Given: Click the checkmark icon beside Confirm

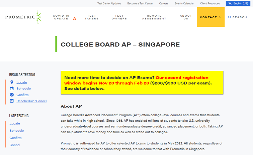Looking at the screenshot, I should point(12,95).
